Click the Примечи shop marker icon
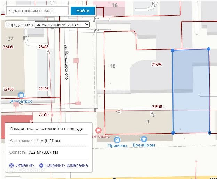217x179 pixels. [x=117, y=140]
